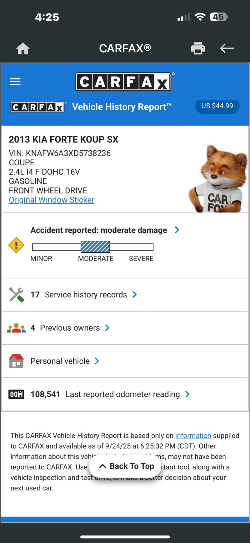Open the Original Window Sticker link
Image resolution: width=250 pixels, height=543 pixels.
click(x=52, y=200)
